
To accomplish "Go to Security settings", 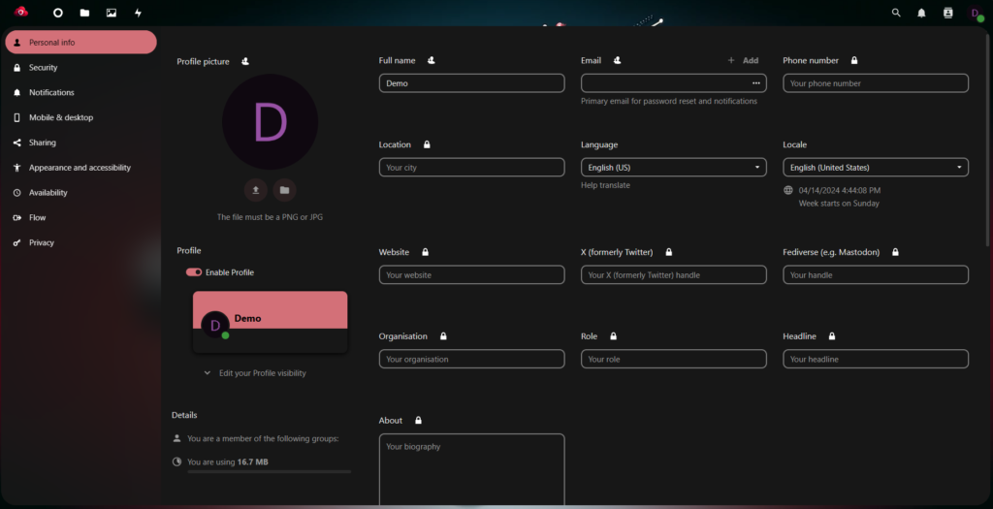I will pyautogui.click(x=81, y=67).
